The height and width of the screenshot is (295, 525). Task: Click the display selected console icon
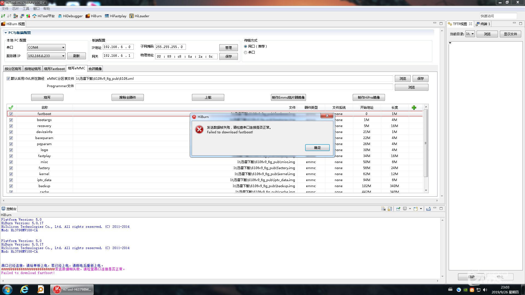[x=405, y=209]
